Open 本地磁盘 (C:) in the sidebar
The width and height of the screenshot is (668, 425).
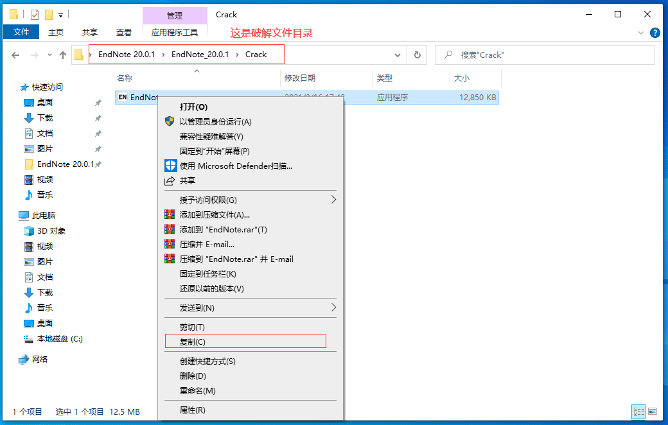60,338
